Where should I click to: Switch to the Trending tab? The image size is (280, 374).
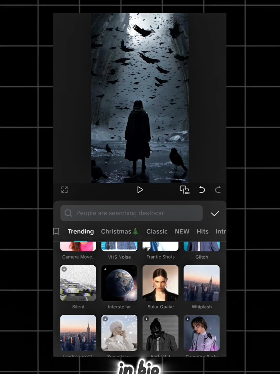[81, 231]
